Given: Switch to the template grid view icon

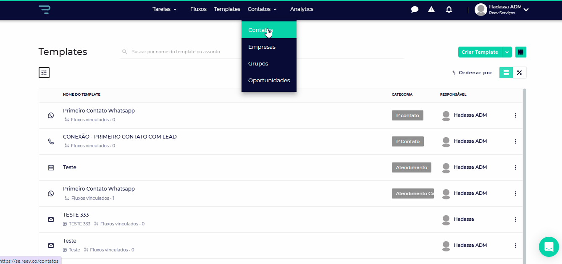Looking at the screenshot, I should click(x=521, y=52).
